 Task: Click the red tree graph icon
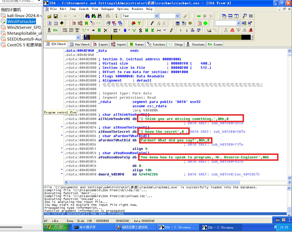[x=232, y=30]
